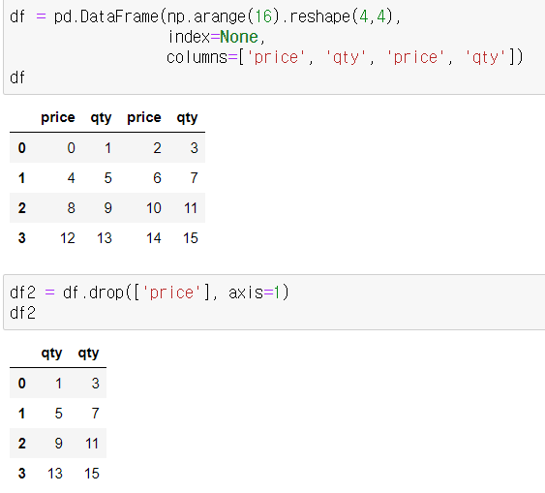Click the qty header above 3, 7, 11 in df table
This screenshot has width=545, height=493.
click(187, 118)
